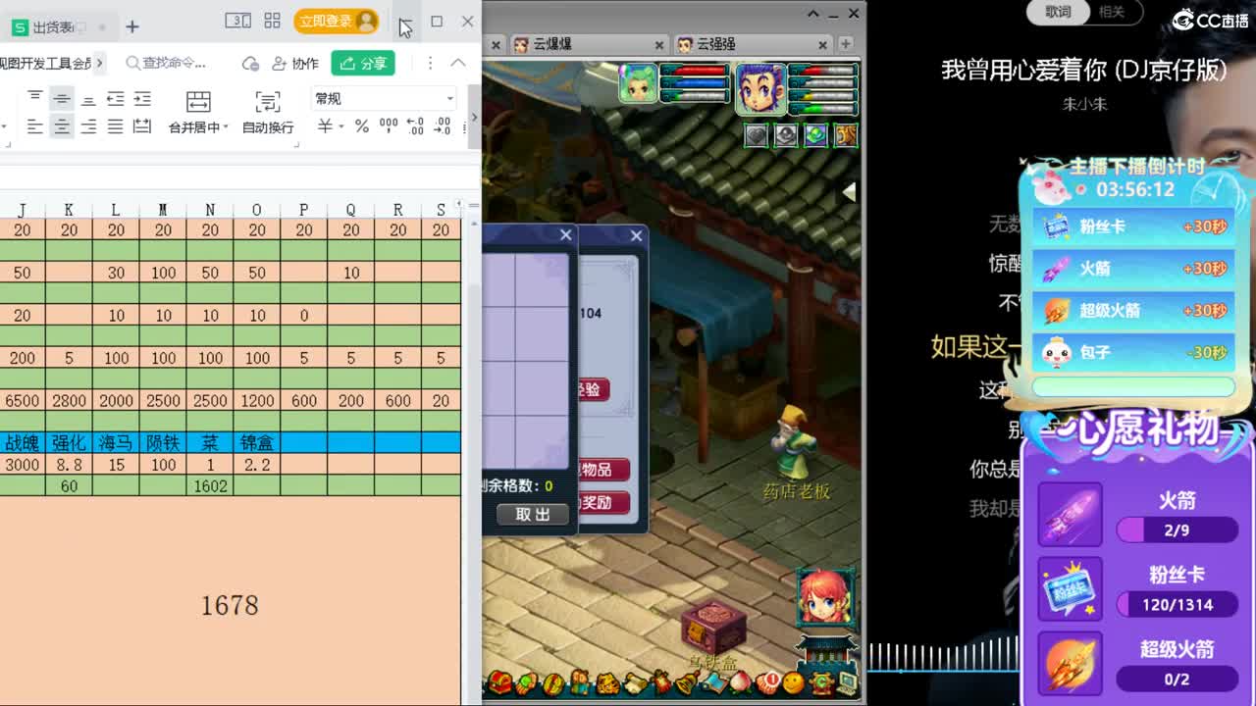Close the 云强强 game tab

pos(824,44)
